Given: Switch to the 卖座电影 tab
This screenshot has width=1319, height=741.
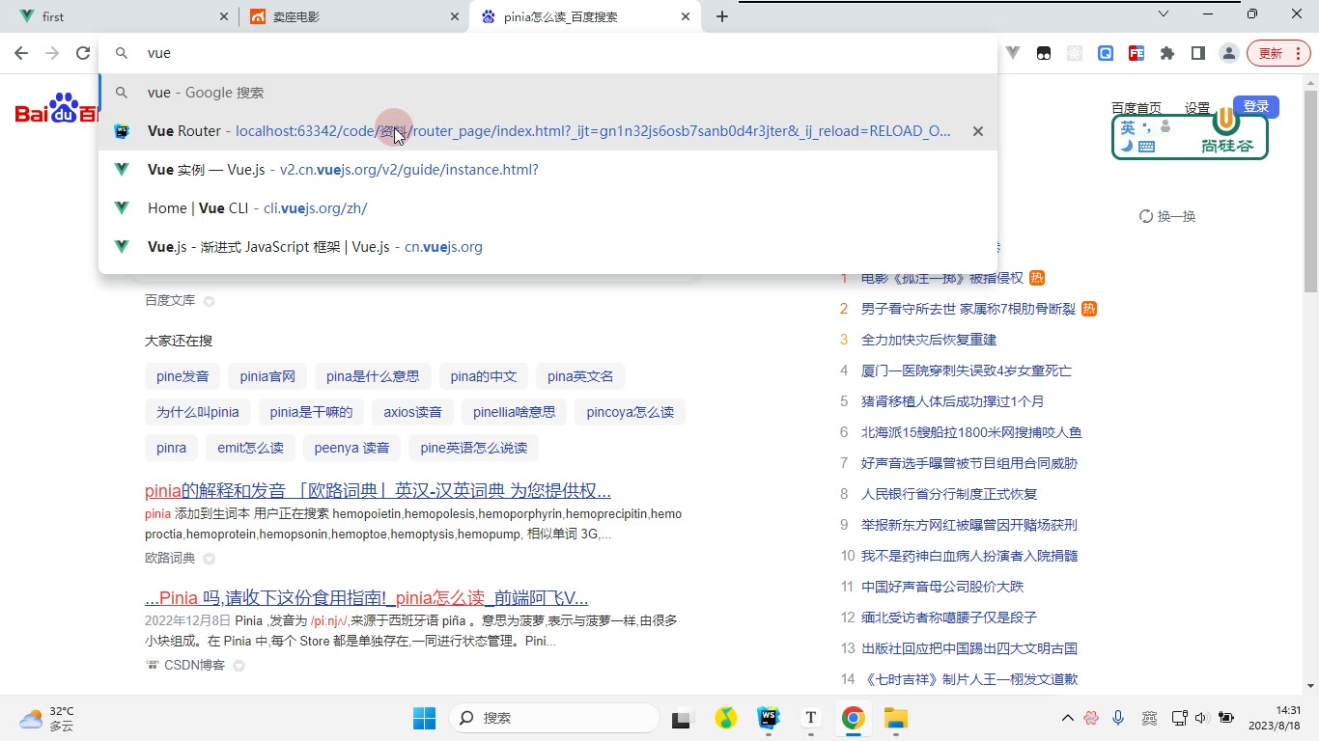Looking at the screenshot, I should [352, 16].
